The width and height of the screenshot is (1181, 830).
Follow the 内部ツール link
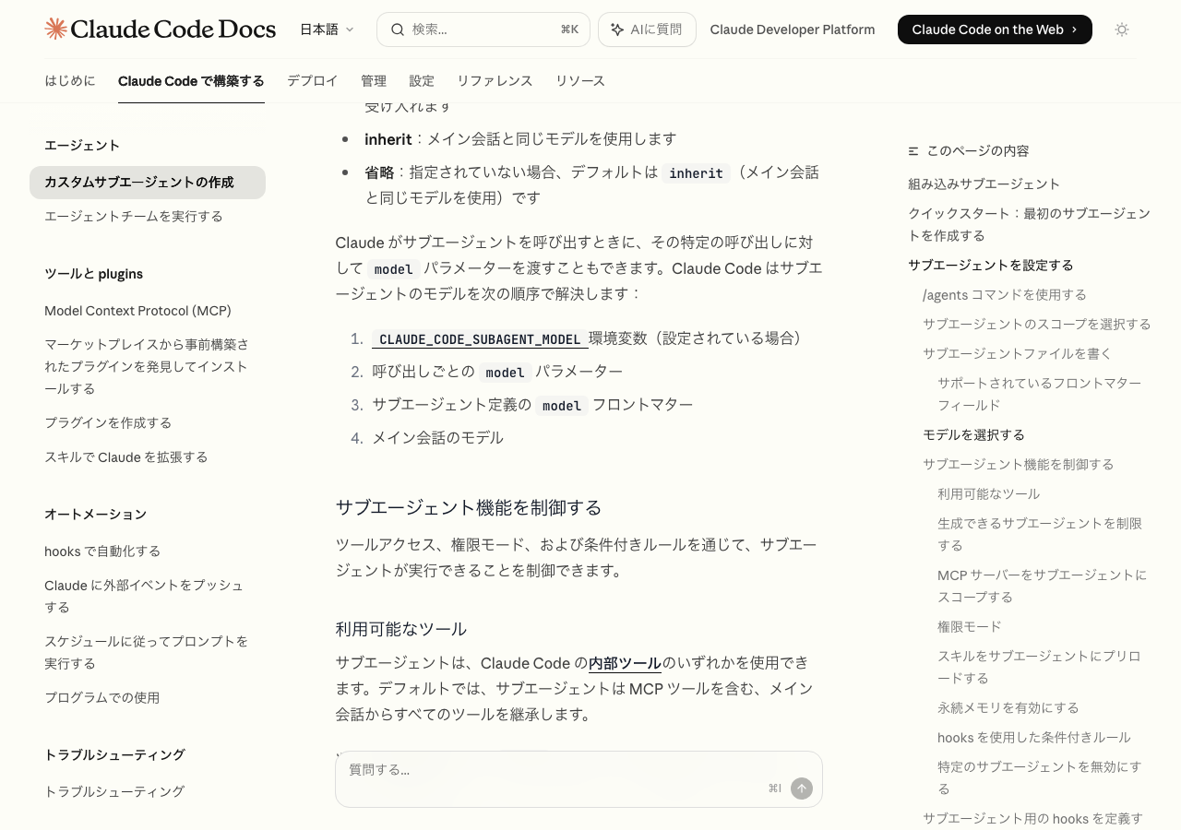coord(625,663)
